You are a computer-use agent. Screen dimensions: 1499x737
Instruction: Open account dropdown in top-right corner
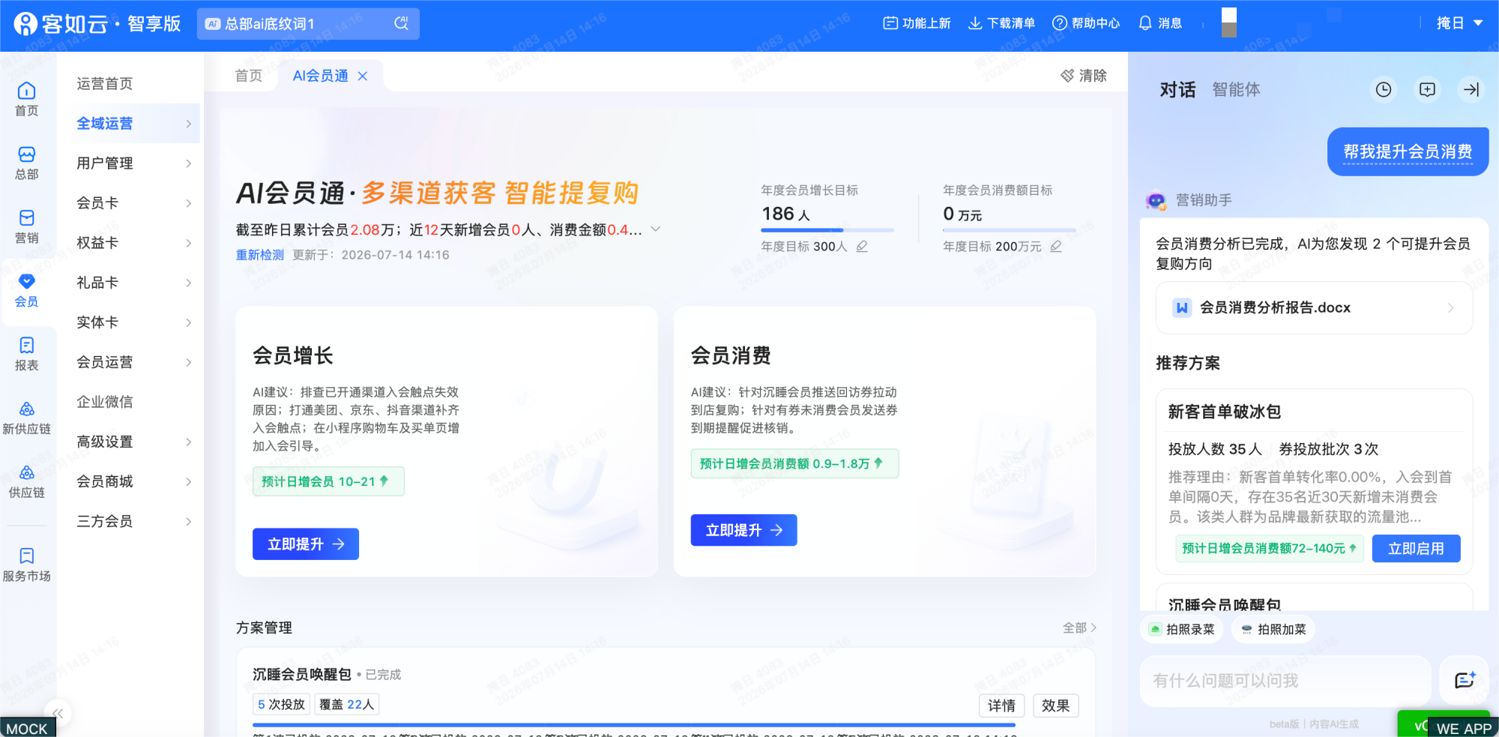click(x=1459, y=23)
